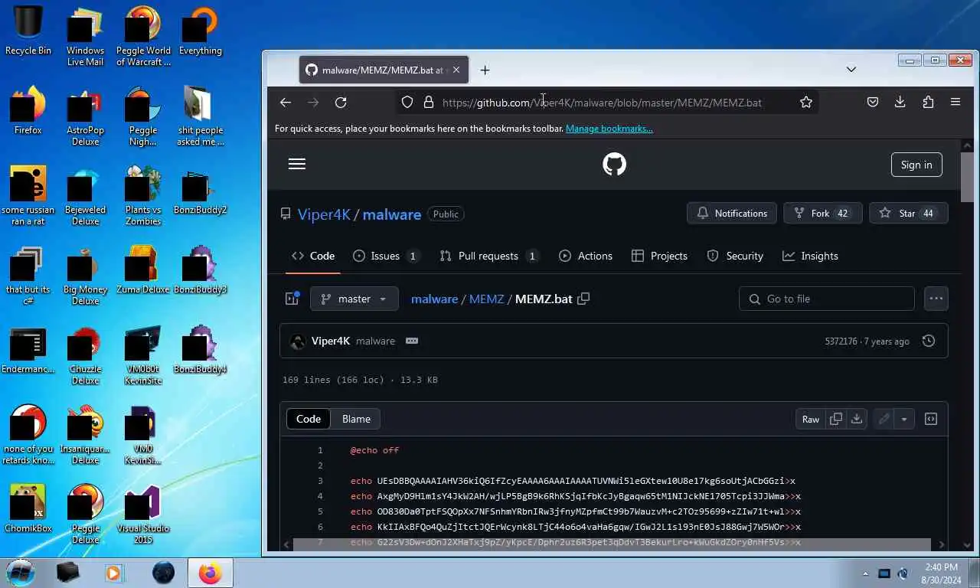980x588 pixels.
Task: Click the taskbar clock showing 2:40 PM
Action: click(x=941, y=573)
